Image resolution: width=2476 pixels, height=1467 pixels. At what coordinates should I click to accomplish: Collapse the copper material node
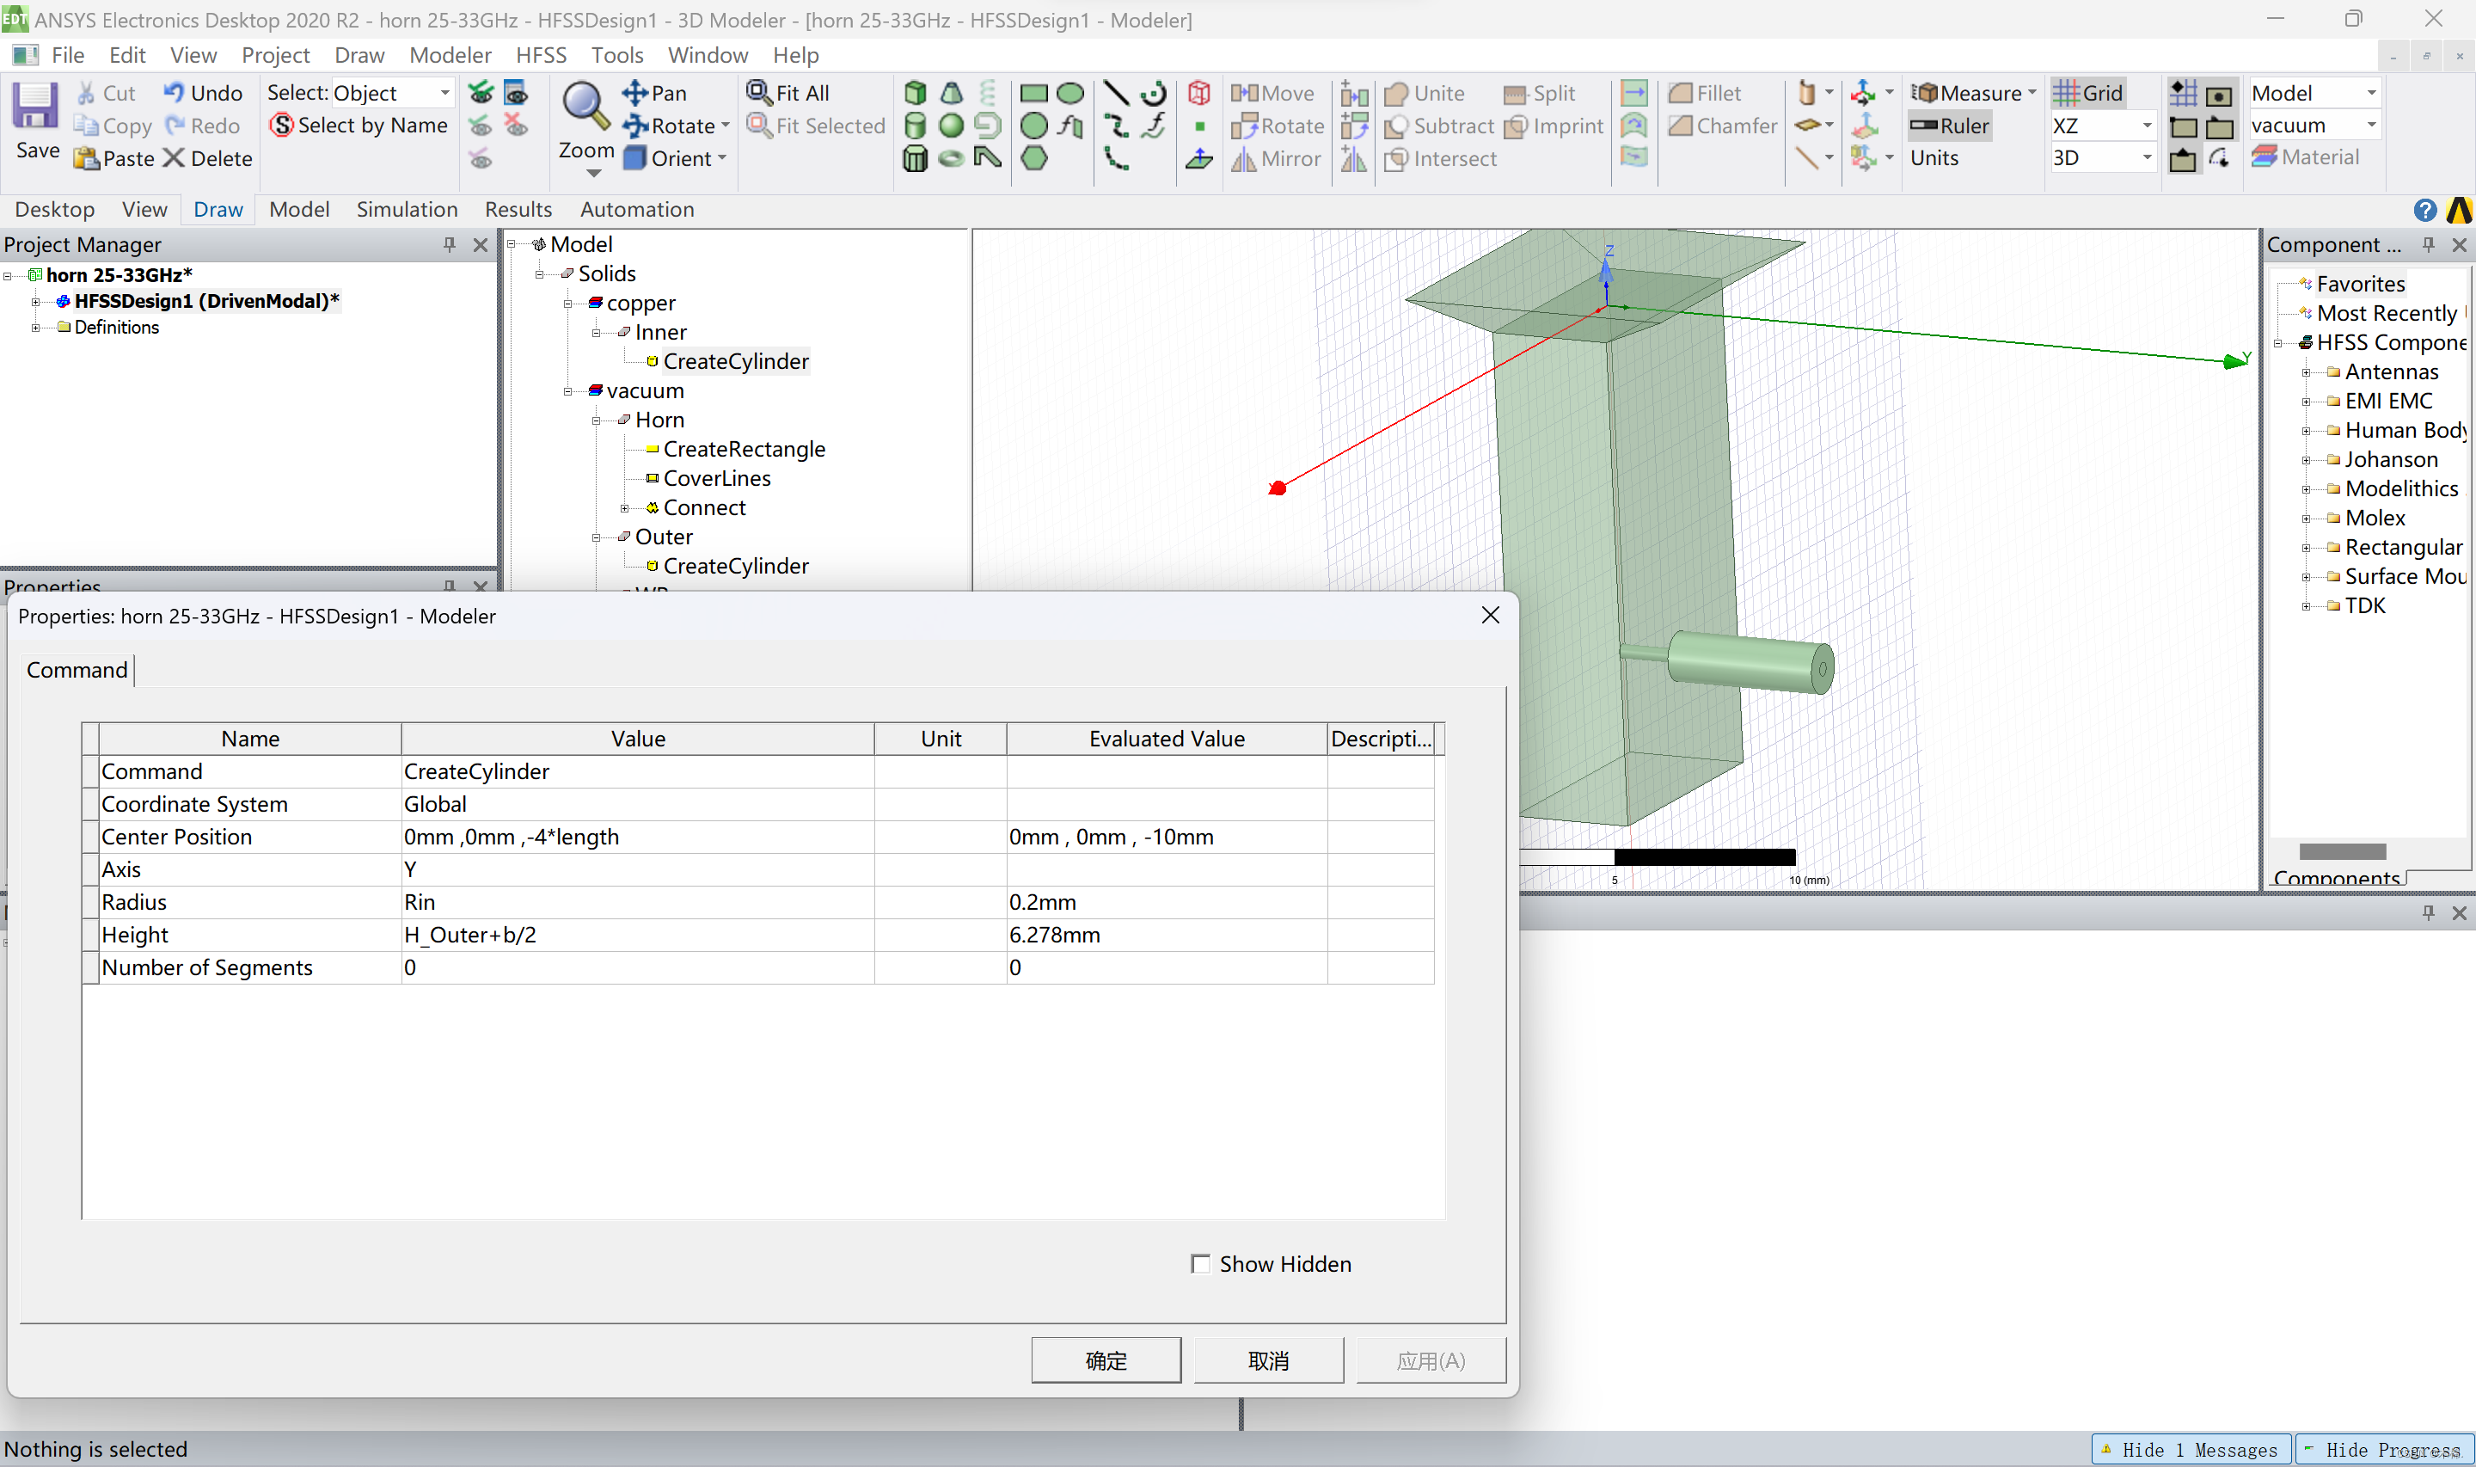[x=568, y=304]
